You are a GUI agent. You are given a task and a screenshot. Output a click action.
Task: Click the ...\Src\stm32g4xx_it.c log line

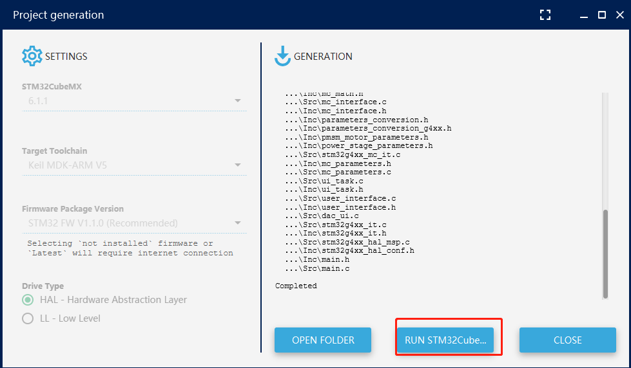tap(336, 225)
